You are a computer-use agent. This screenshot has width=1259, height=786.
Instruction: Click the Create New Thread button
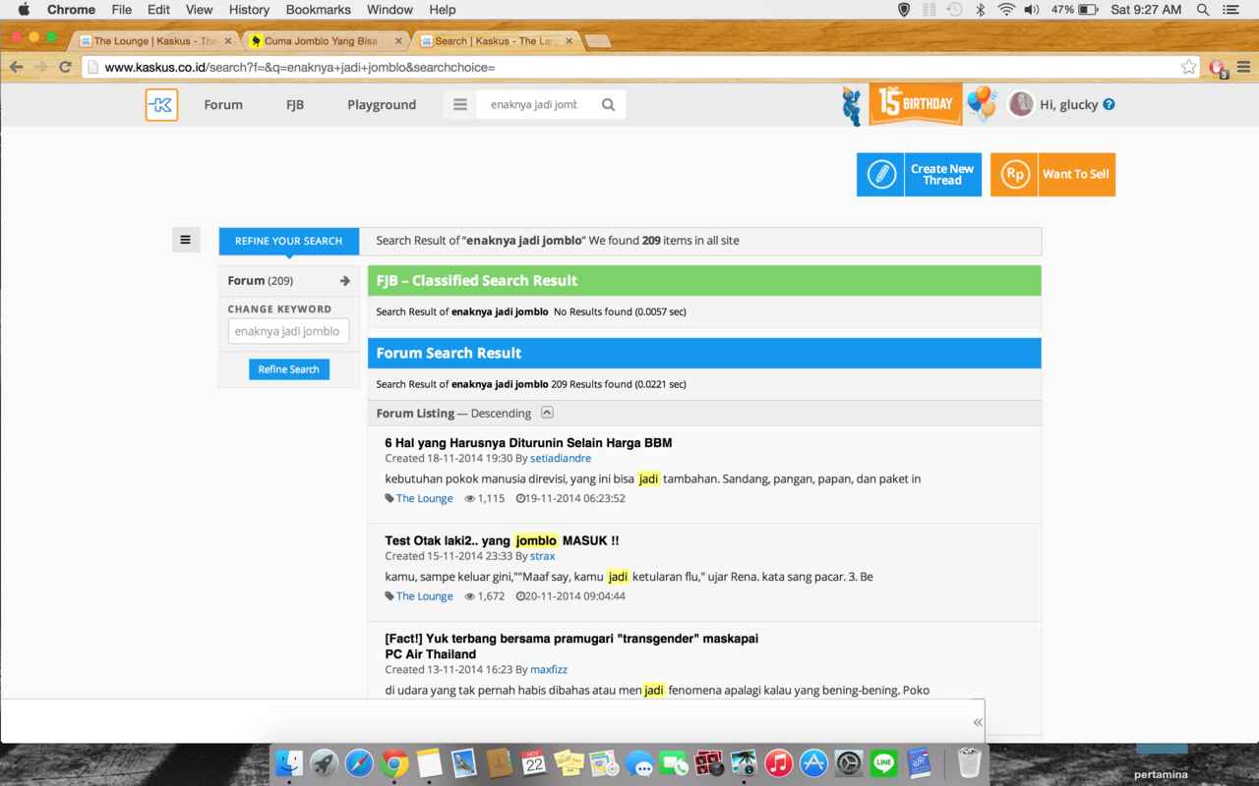pyautogui.click(x=919, y=175)
